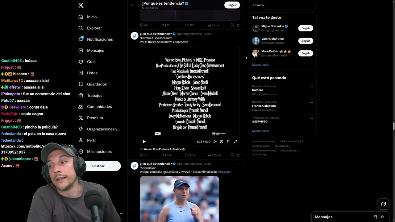
Task: Follow Valor Dólar Blue
Action: (x=306, y=41)
